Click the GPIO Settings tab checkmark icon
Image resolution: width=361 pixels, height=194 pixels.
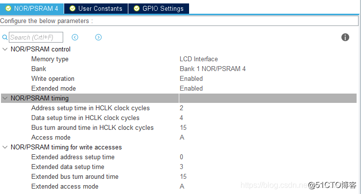(x=137, y=8)
